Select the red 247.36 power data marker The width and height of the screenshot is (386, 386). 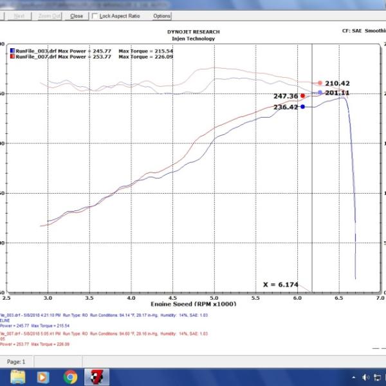[303, 96]
